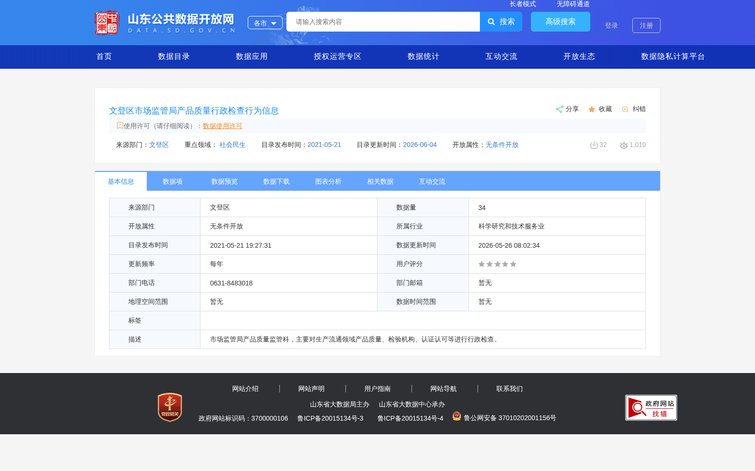Open 网站导航 footer link
755x471 pixels.
444,389
